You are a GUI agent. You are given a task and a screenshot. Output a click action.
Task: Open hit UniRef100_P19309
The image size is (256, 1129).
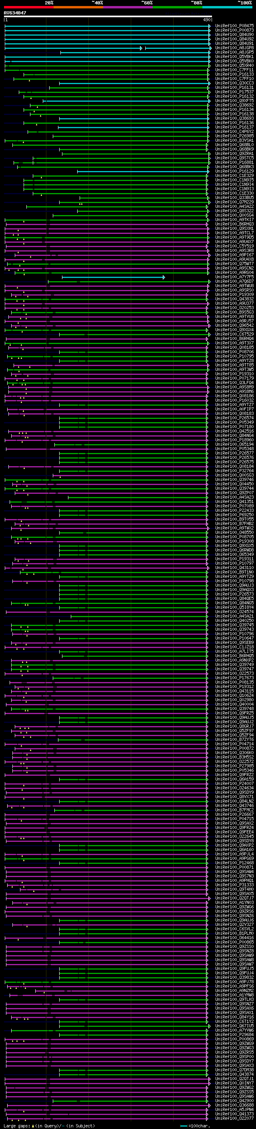point(234,294)
